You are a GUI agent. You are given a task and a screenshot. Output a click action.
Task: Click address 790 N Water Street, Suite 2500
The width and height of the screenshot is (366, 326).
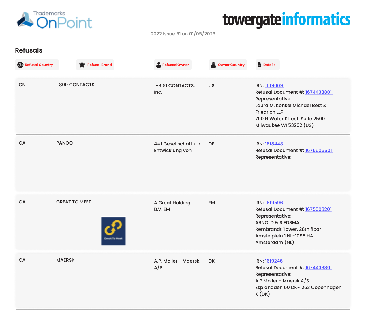(290, 119)
